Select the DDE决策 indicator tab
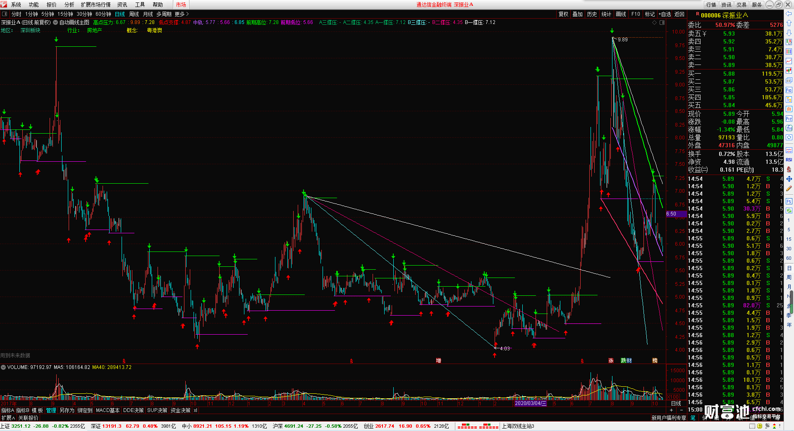794x431 pixels. click(134, 410)
